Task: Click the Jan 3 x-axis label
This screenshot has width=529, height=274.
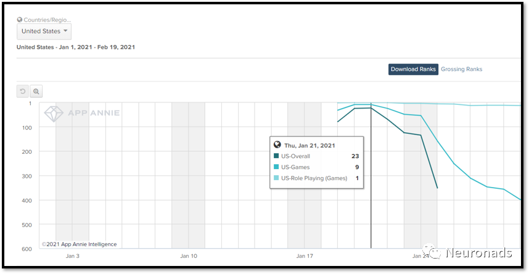Action: (x=72, y=255)
